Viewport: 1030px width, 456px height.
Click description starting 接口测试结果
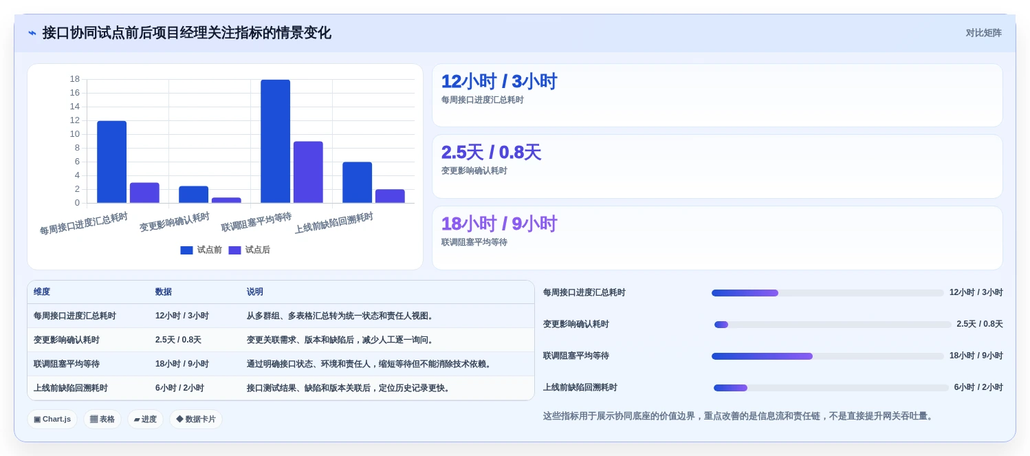[x=349, y=389]
